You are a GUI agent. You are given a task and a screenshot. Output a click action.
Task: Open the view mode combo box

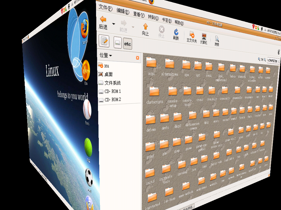coord(273,61)
